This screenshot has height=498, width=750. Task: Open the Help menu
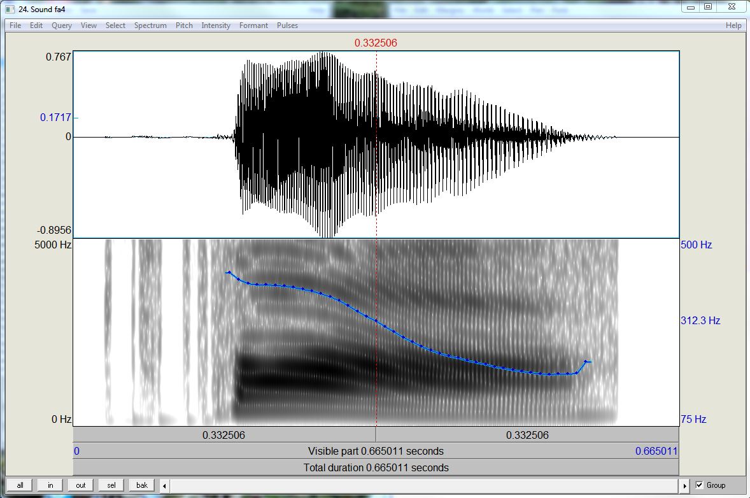pos(733,25)
